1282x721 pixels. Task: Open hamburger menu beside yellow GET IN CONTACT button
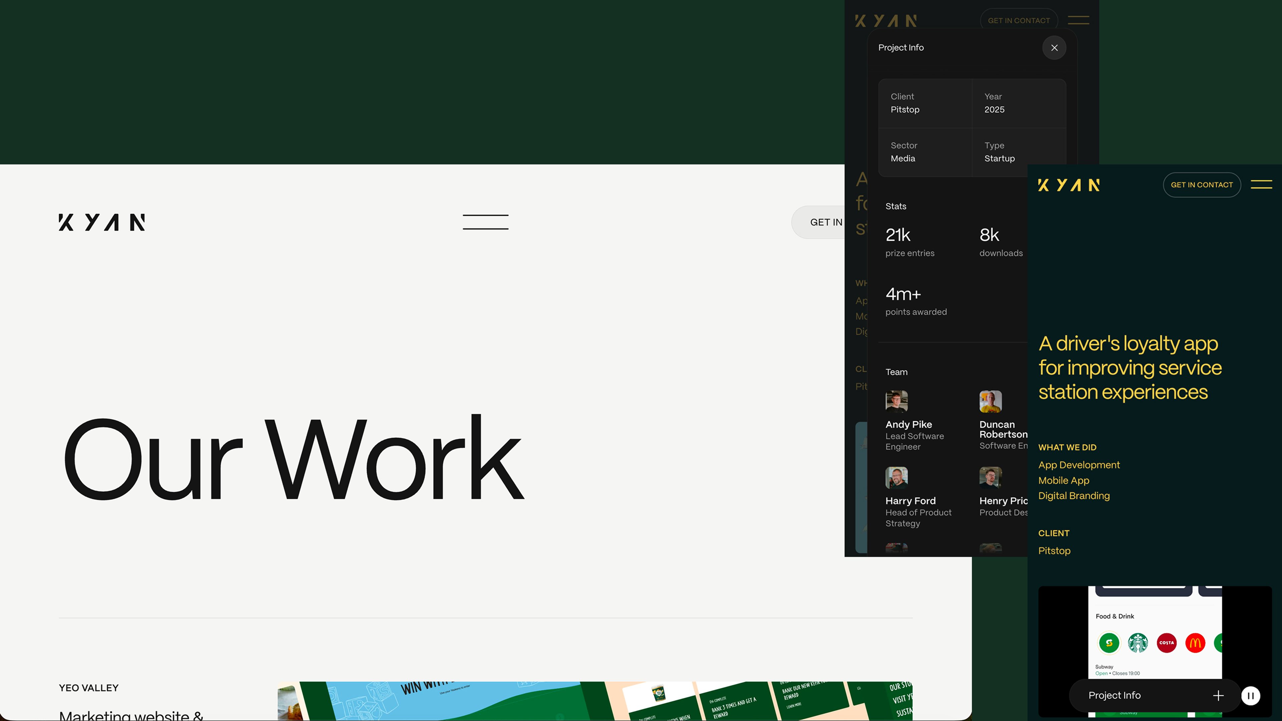click(1261, 185)
